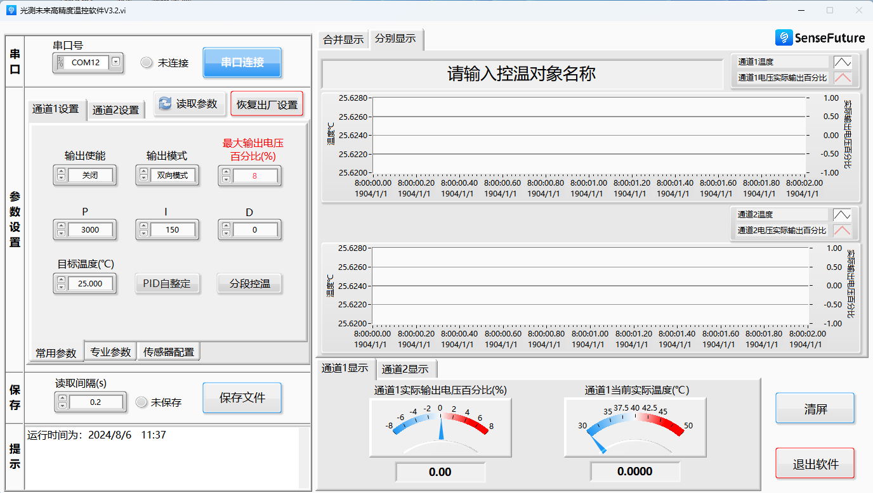Image resolution: width=873 pixels, height=493 pixels.
Task: Click the 0.00 voltage percentage readout
Action: [440, 472]
